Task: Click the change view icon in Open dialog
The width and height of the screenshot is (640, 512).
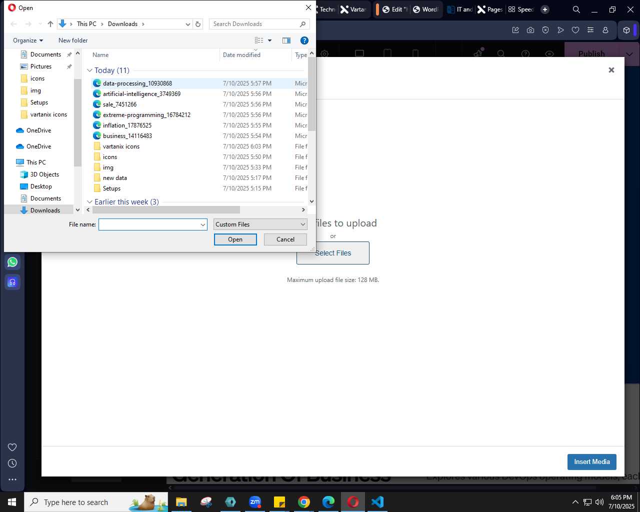Action: pos(259,40)
